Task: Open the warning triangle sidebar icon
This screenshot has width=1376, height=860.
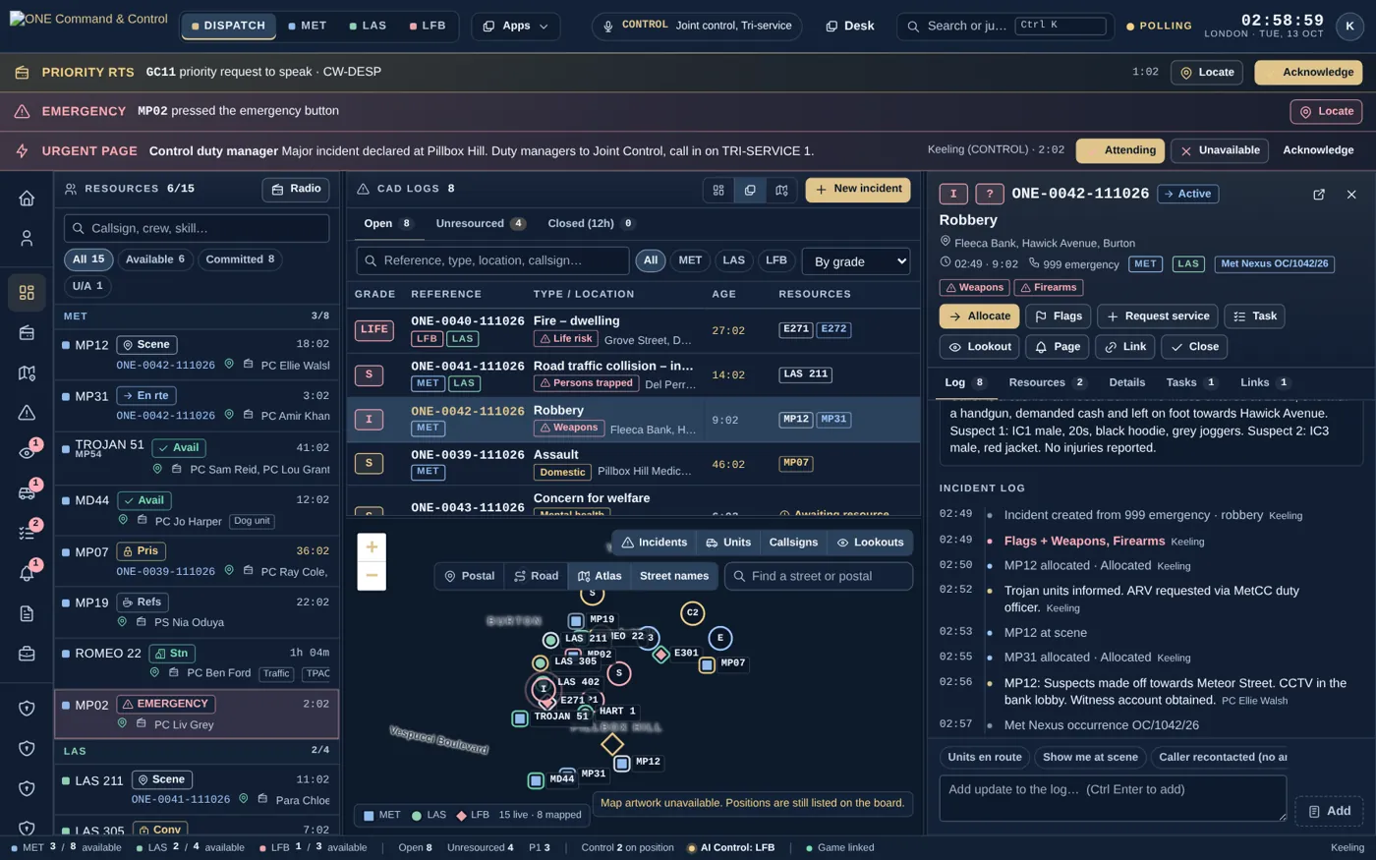Action: pyautogui.click(x=27, y=413)
